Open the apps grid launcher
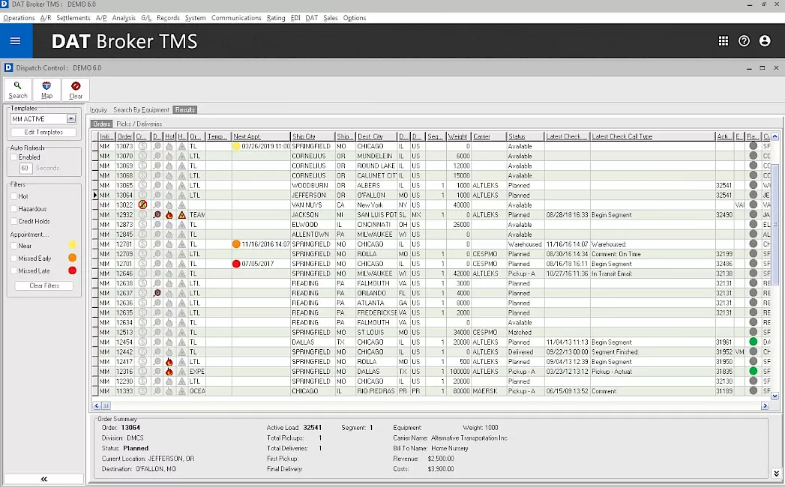 723,41
